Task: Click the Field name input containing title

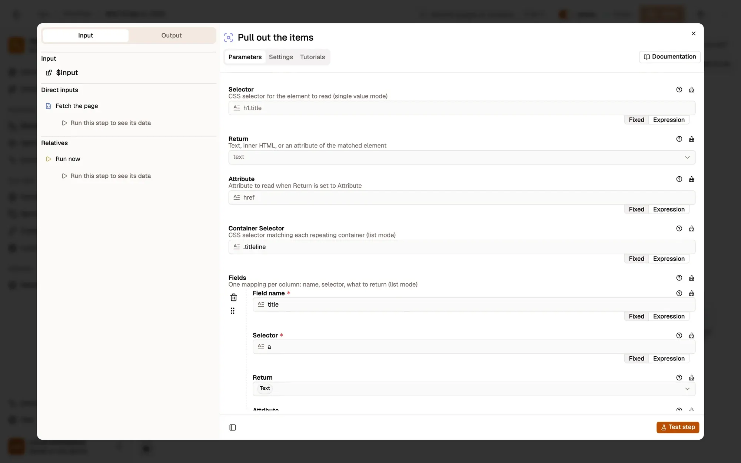Action: point(474,304)
